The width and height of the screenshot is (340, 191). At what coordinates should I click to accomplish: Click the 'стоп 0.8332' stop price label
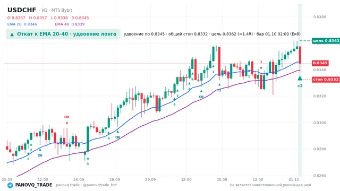pos(326,80)
